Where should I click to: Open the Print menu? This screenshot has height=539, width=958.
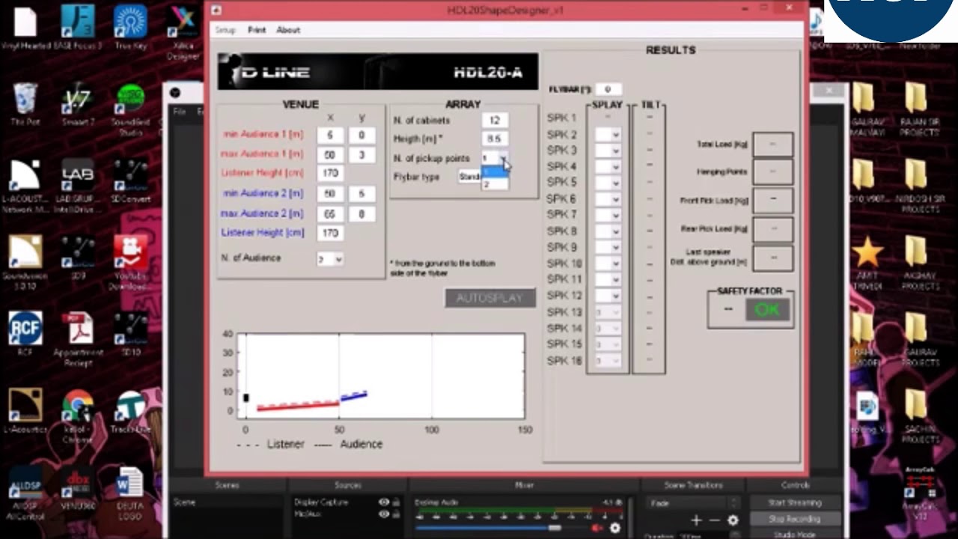click(257, 30)
